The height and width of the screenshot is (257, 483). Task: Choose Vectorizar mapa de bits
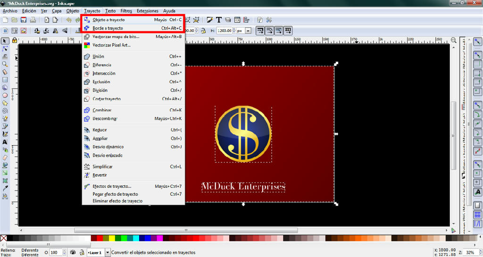[133, 37]
